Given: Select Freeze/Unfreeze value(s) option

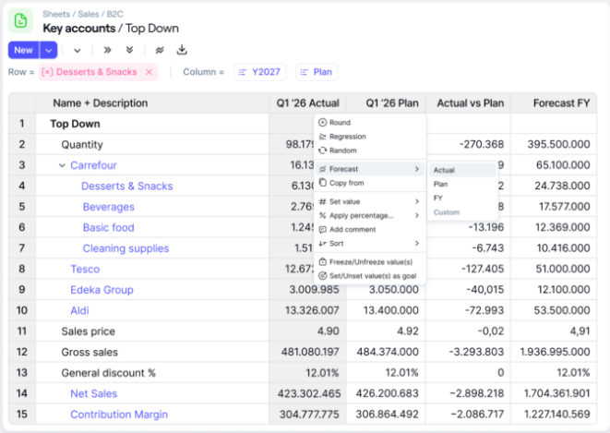Looking at the screenshot, I should point(370,262).
